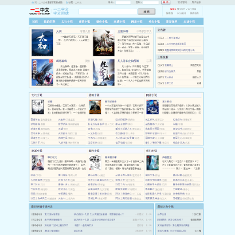Open the 太初 blue book cover
Viewport: 235px width, 235px height.
pyautogui.click(x=42, y=43)
